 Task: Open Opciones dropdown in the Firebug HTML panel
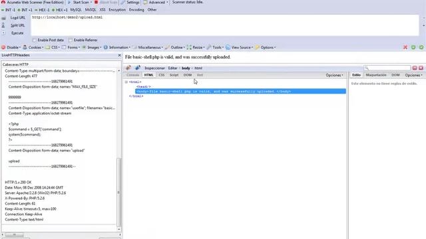tap(334, 75)
